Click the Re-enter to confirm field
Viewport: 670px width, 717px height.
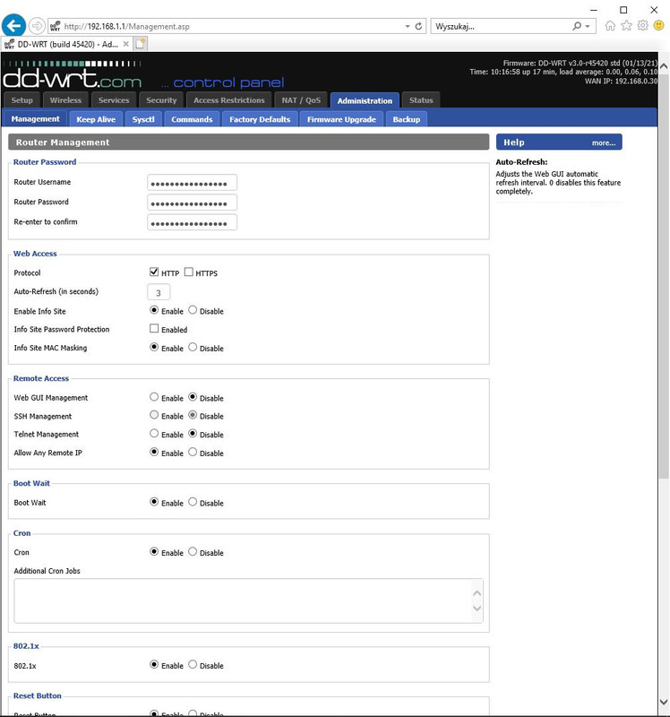[192, 222]
